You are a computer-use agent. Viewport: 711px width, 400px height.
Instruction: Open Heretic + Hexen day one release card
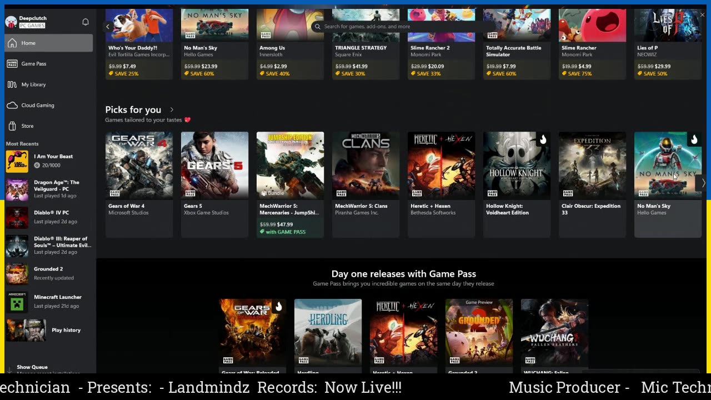click(403, 336)
